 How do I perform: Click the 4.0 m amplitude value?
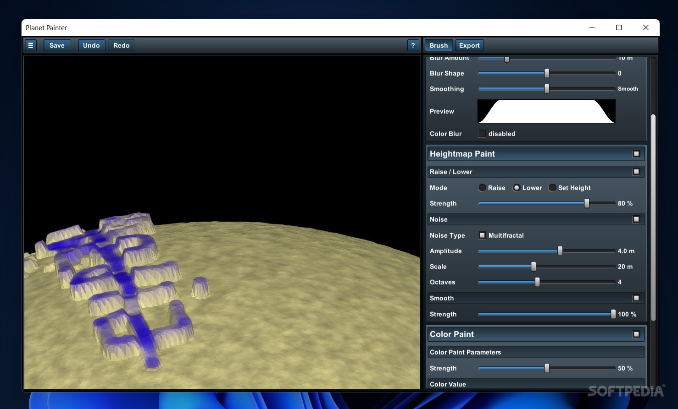[626, 251]
